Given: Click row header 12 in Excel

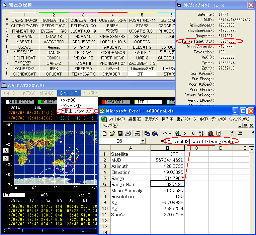Looking at the screenshot, I should click(x=105, y=221).
